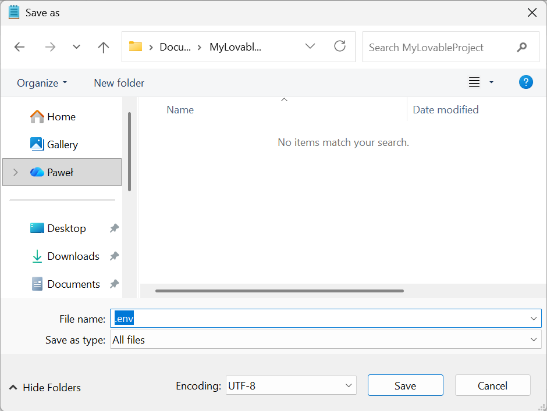Refresh the MyLovableProject folder view

[340, 47]
